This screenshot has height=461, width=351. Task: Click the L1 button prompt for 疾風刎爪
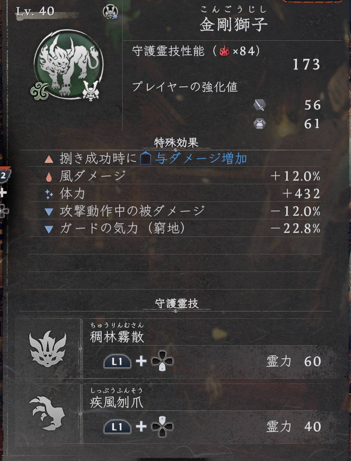[117, 427]
